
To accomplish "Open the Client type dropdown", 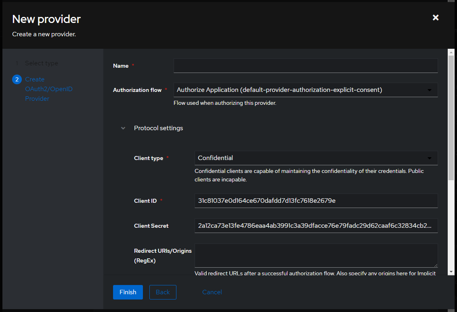I will tap(316, 158).
